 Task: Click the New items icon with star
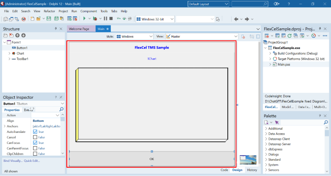[x=32, y=19]
